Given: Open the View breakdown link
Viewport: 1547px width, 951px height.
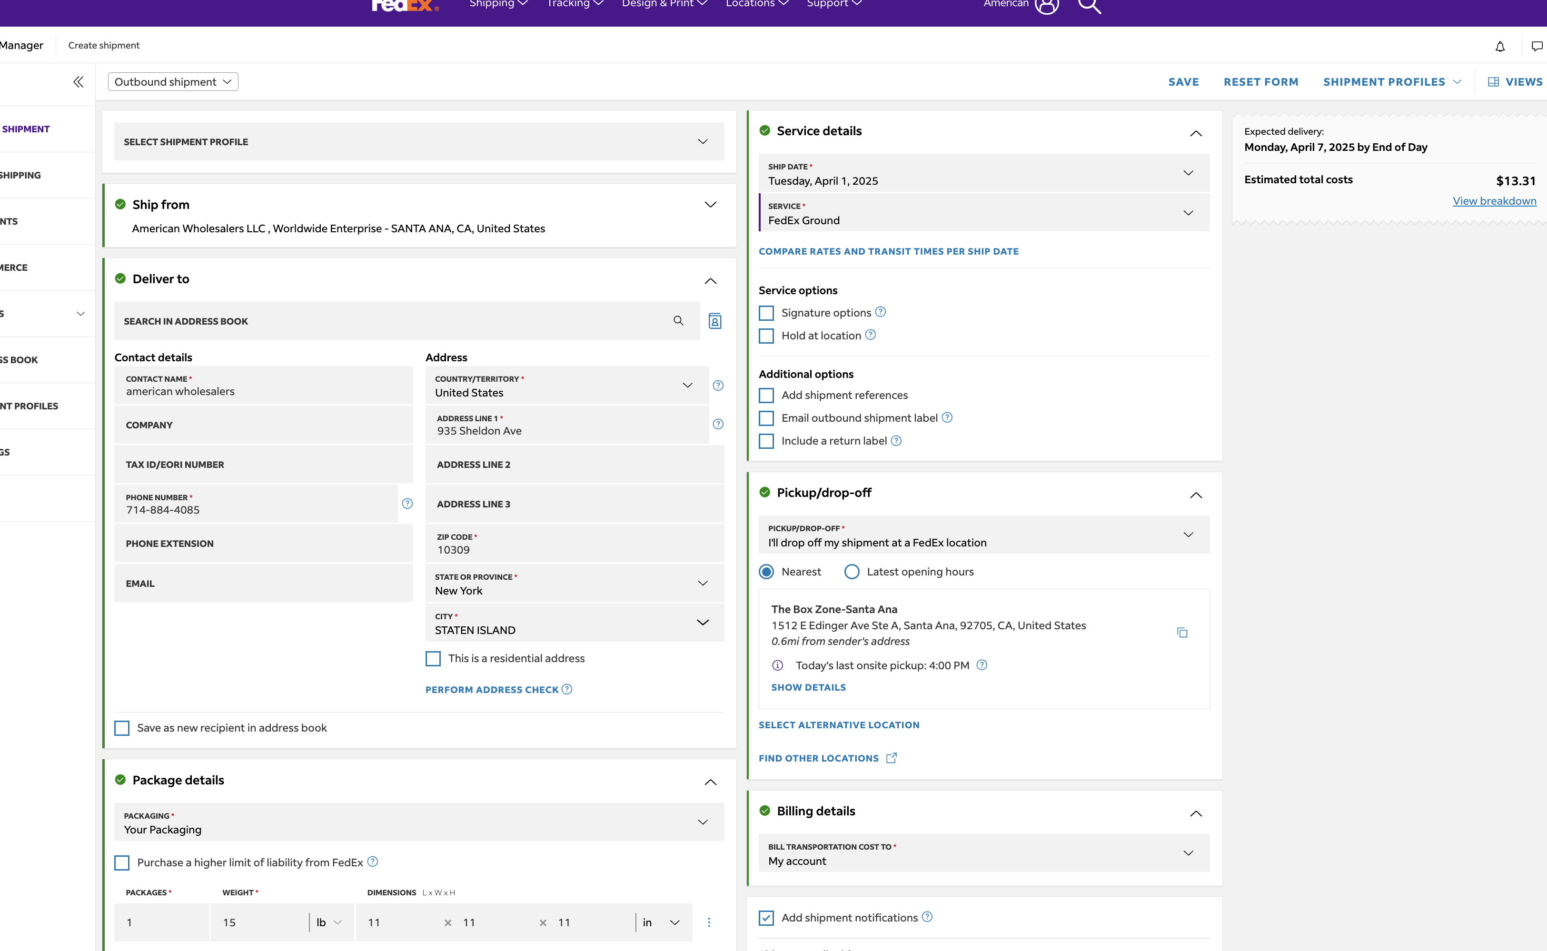Looking at the screenshot, I should coord(1494,201).
